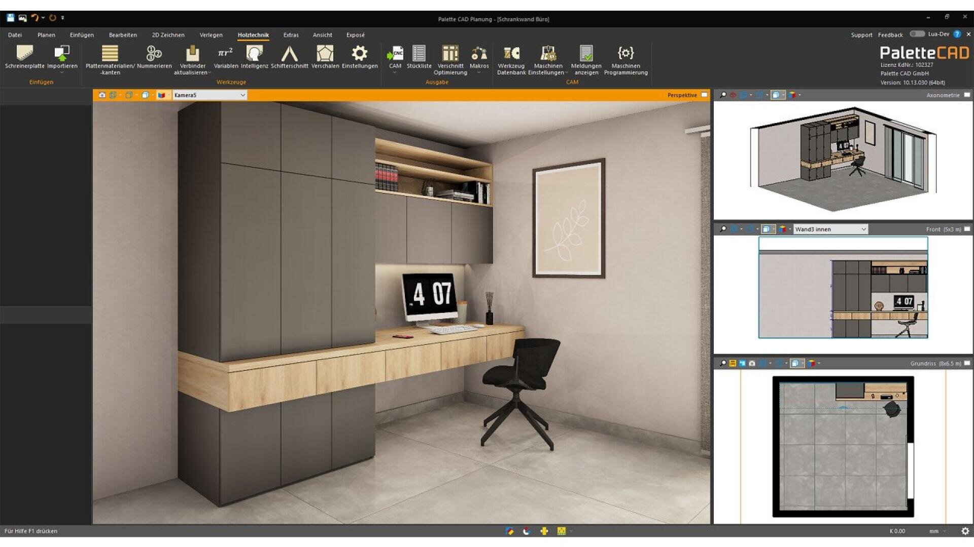Maximize the Axonometrie view pane
This screenshot has height=547, width=974.
(x=967, y=95)
